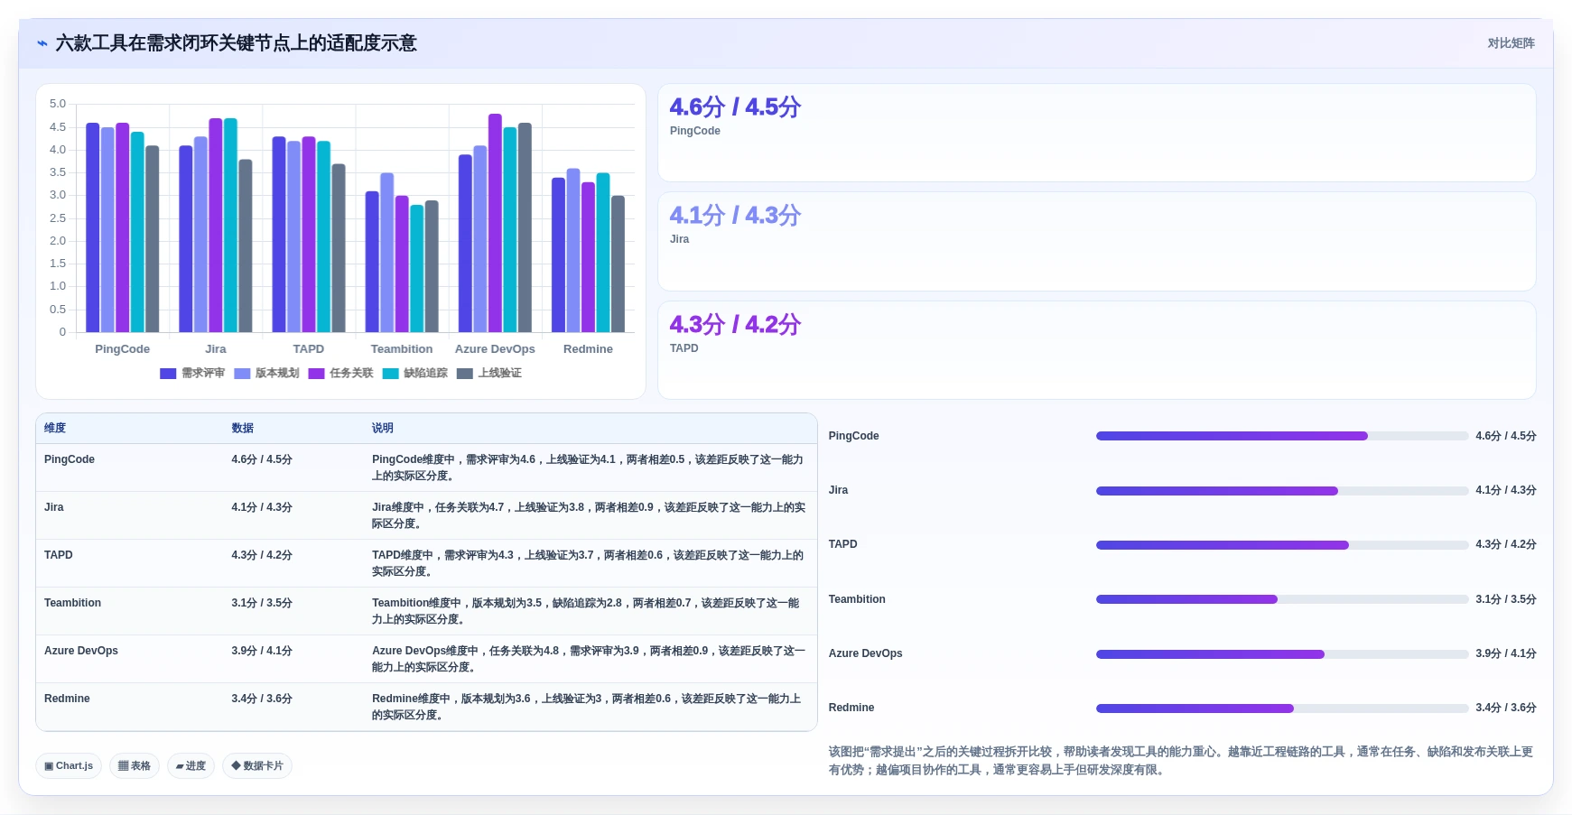Screen dimensions: 1572x815
Task: Click the title 六款工具在需求闭环关键节点上的适配度示意
Action: pos(237,43)
